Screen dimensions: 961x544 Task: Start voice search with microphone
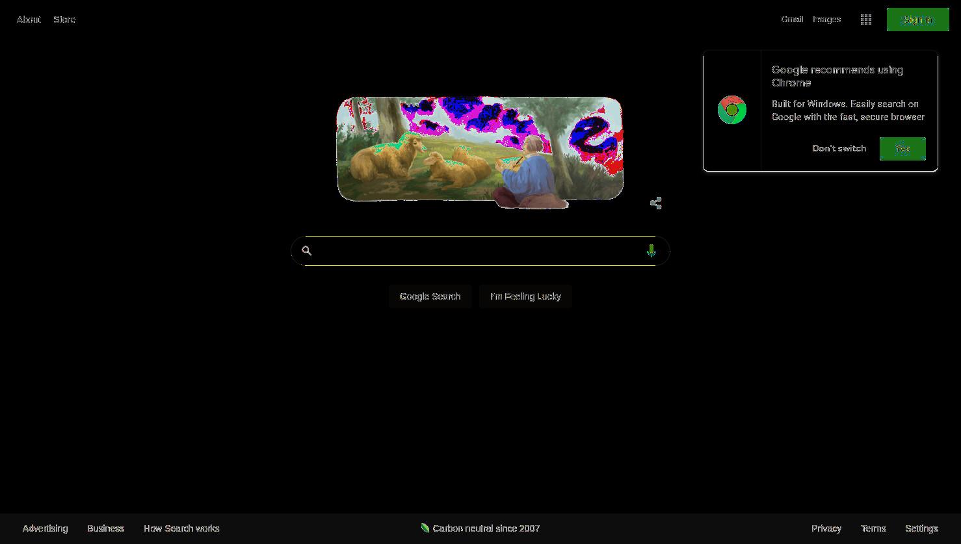click(651, 251)
